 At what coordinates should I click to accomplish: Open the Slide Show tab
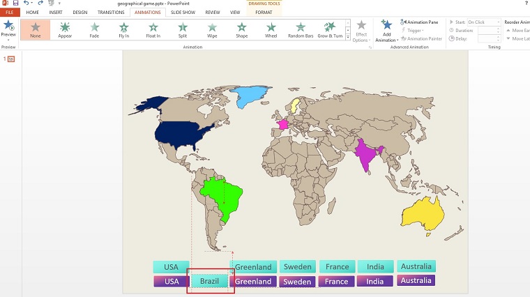pos(183,12)
